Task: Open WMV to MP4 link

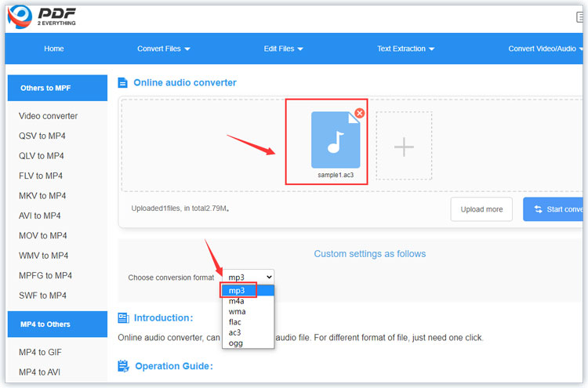Action: 43,256
